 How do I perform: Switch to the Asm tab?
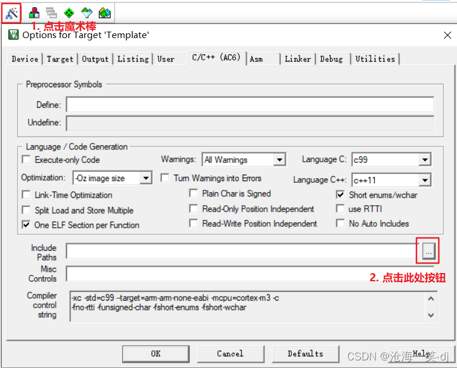[264, 59]
